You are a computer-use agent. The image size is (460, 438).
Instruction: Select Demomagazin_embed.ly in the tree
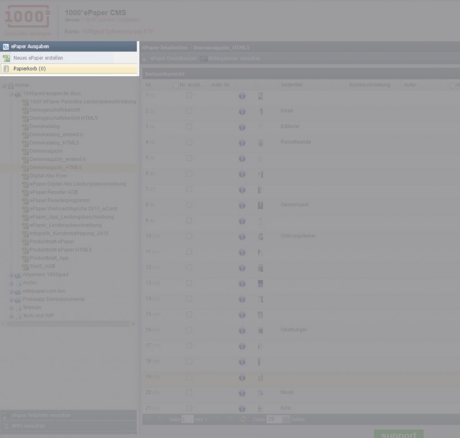click(58, 159)
